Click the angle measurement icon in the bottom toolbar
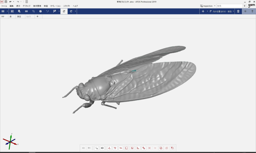The width and height of the screenshot is (256, 153). click(x=138, y=148)
